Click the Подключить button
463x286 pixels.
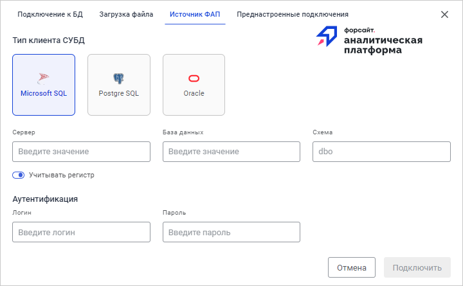[417, 267]
